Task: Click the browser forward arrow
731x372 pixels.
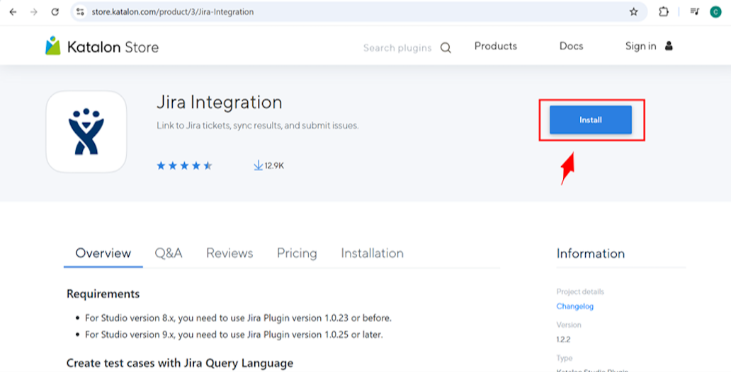Action: click(x=33, y=12)
